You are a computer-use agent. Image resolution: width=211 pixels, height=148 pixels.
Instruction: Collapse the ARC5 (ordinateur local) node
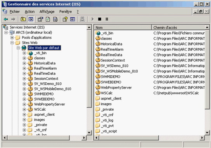click(x=6, y=33)
